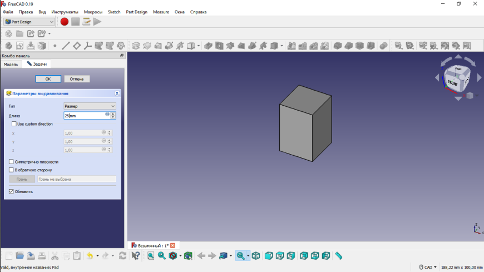Click the Длина length input field
Screen dimensions: 484x272
click(x=83, y=116)
